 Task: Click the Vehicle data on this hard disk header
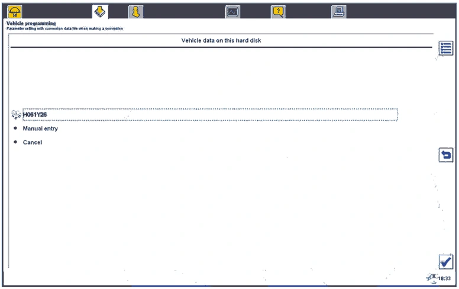coord(221,41)
